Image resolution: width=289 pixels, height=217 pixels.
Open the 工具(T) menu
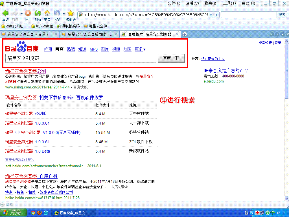(229, 3)
